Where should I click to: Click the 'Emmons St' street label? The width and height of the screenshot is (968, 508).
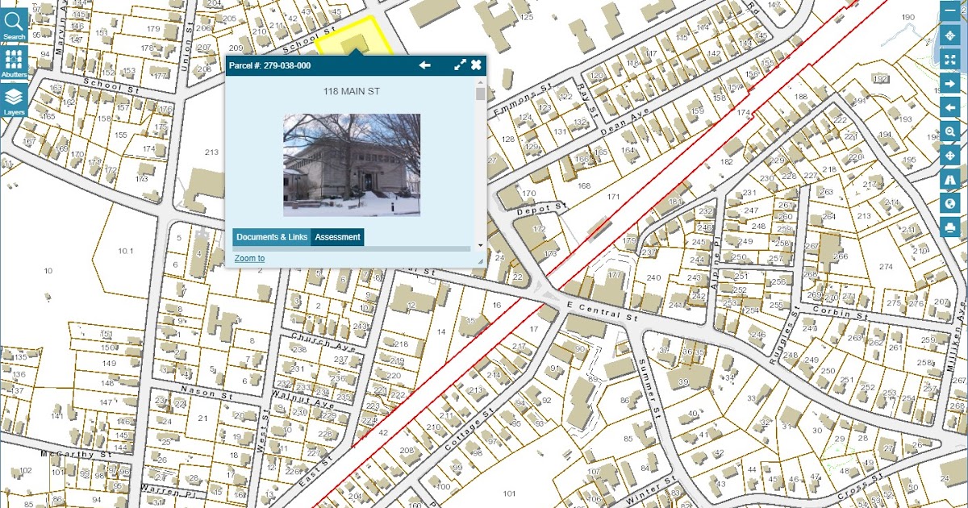524,97
